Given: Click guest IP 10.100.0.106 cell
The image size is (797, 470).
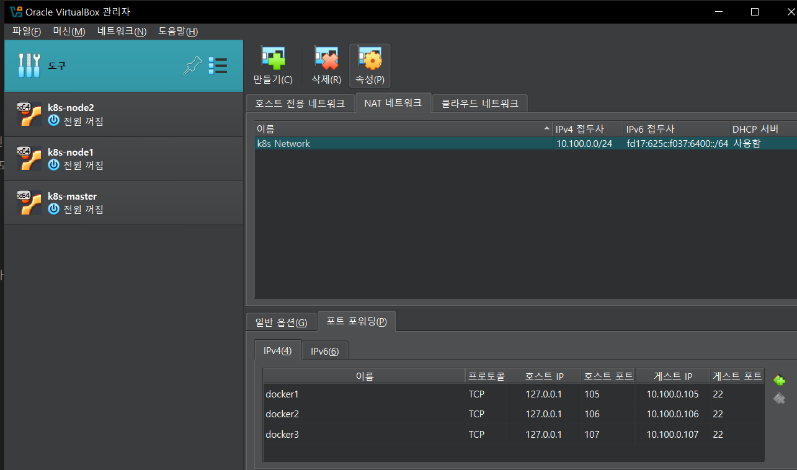Looking at the screenshot, I should pyautogui.click(x=672, y=414).
